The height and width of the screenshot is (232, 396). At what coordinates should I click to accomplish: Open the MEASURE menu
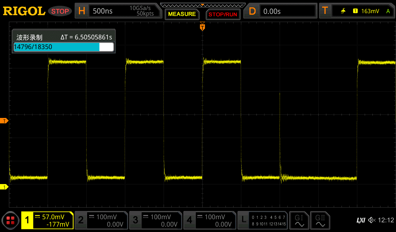(x=182, y=14)
